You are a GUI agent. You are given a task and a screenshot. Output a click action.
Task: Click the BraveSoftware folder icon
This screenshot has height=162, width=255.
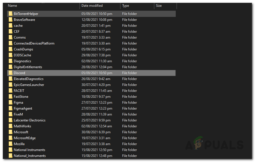[x=10, y=20]
